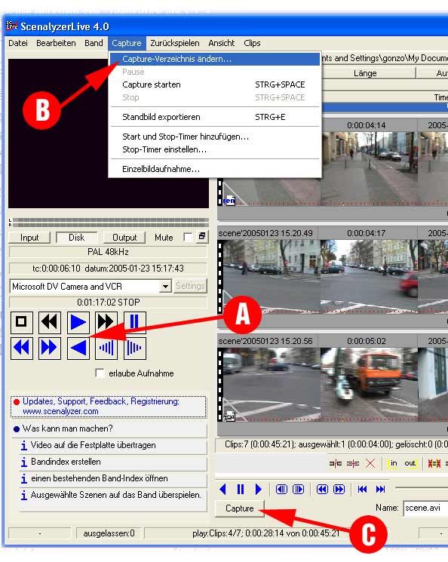Set the yellow 'in' marker icon

pos(394,463)
